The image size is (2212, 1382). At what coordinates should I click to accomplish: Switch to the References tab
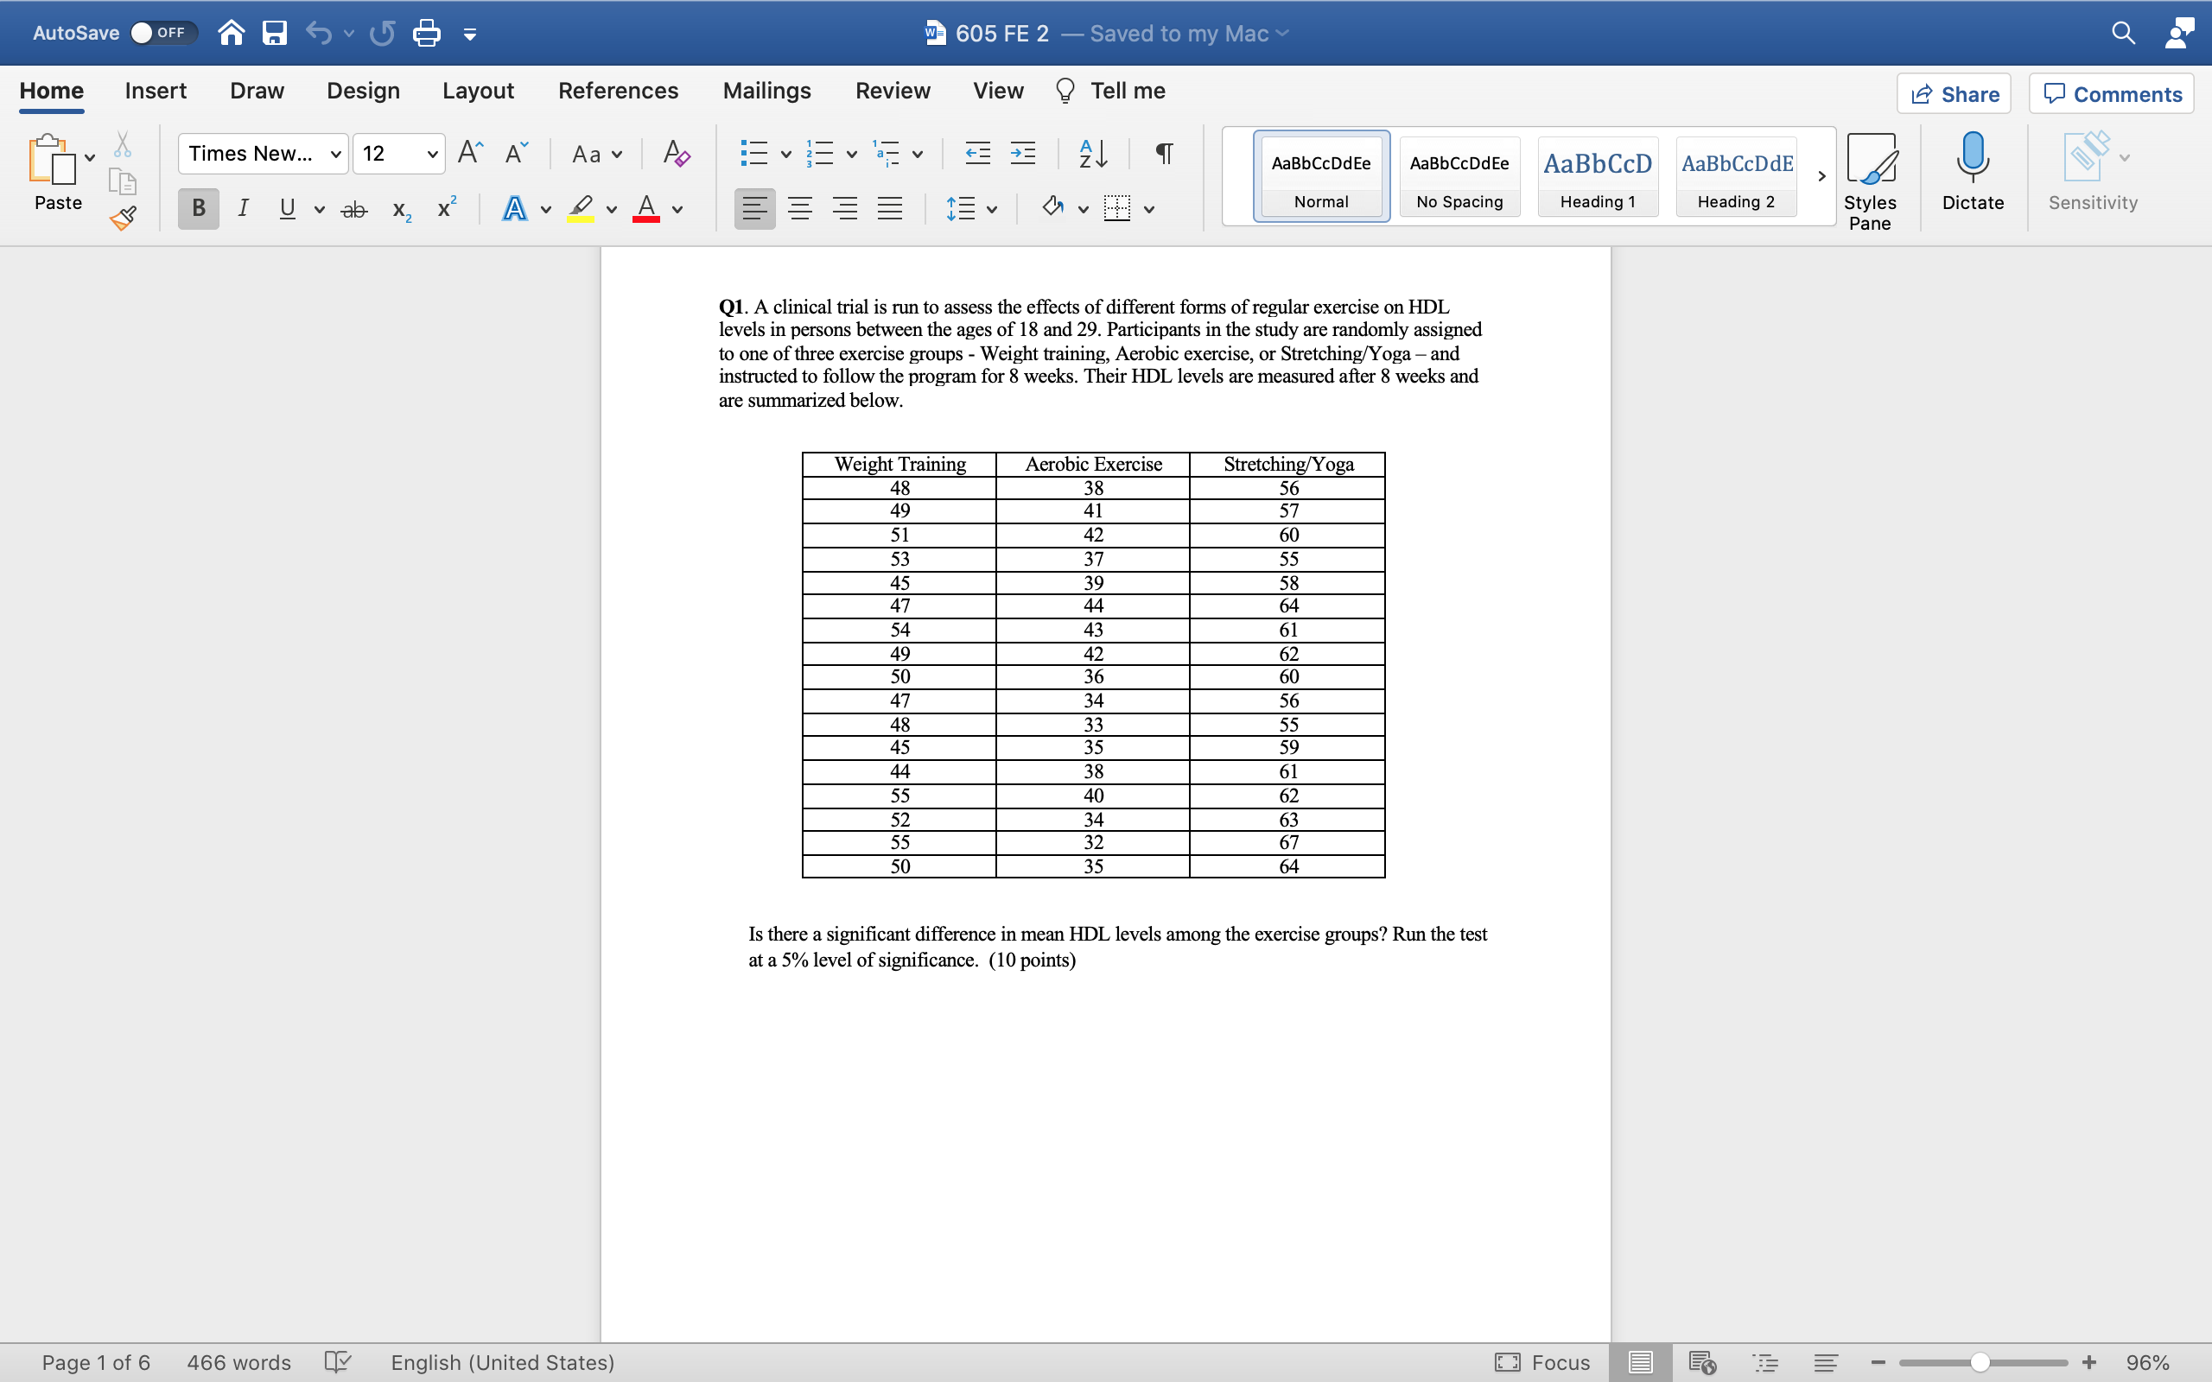tap(618, 91)
